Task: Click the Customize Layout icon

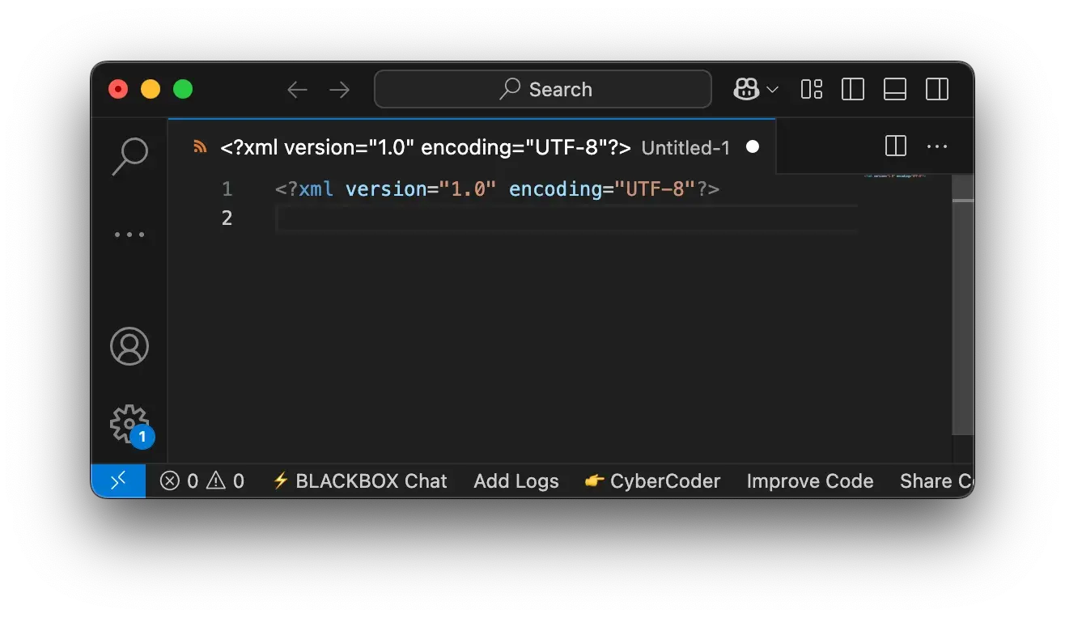Action: pyautogui.click(x=811, y=89)
